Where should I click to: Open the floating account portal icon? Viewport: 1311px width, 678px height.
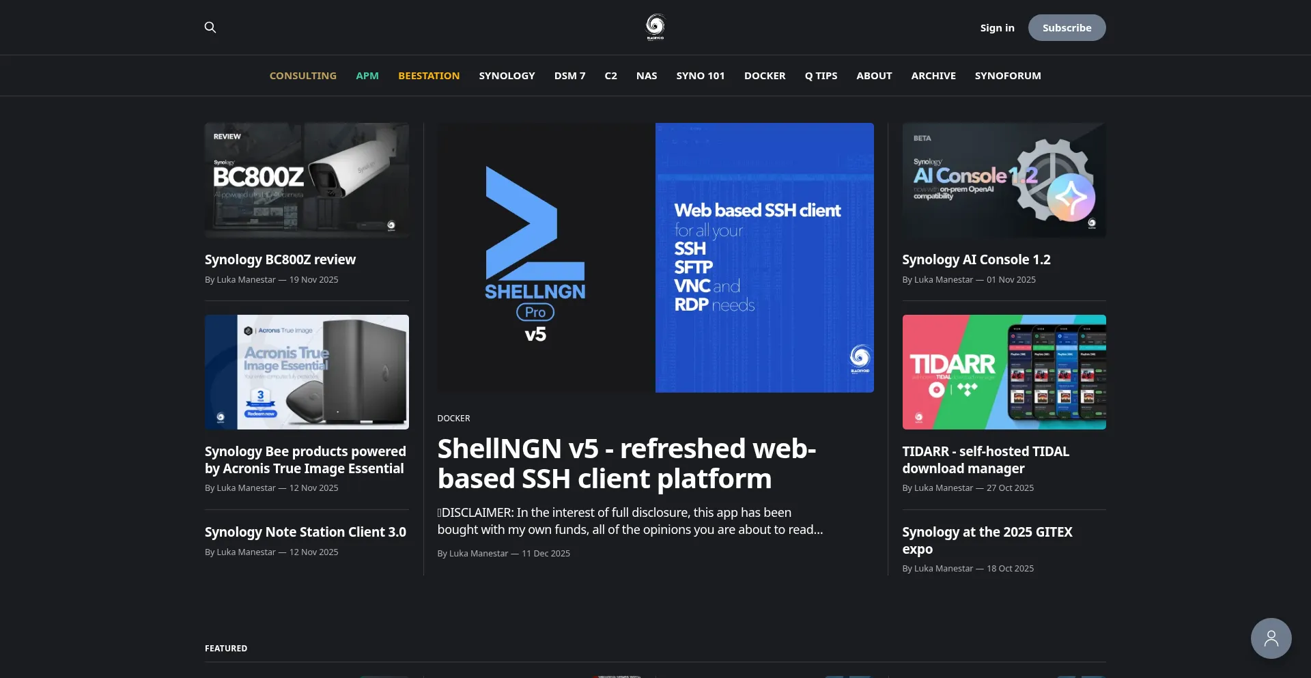[1271, 638]
